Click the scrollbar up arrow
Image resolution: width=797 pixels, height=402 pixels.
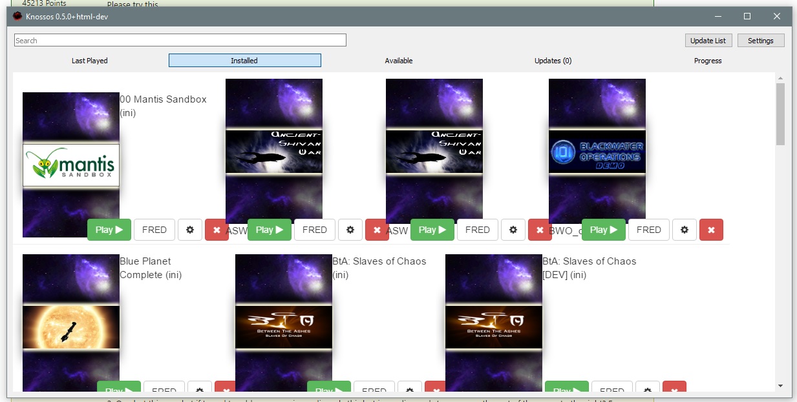(780, 77)
